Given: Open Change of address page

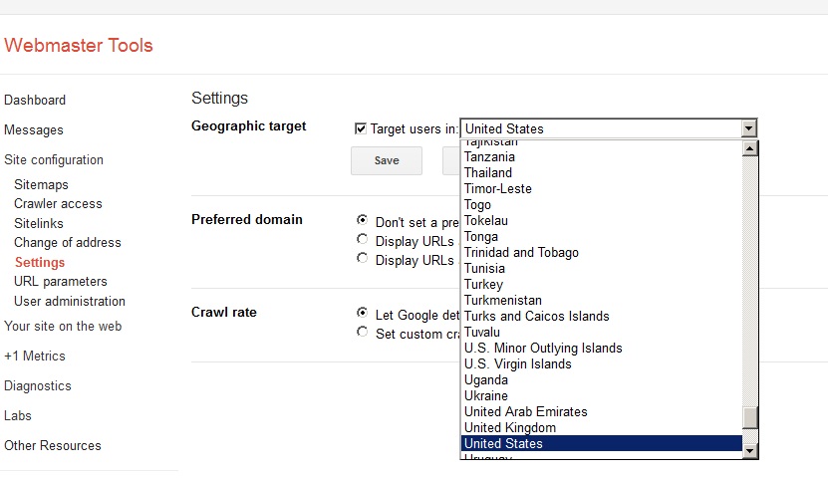Looking at the screenshot, I should [x=68, y=243].
